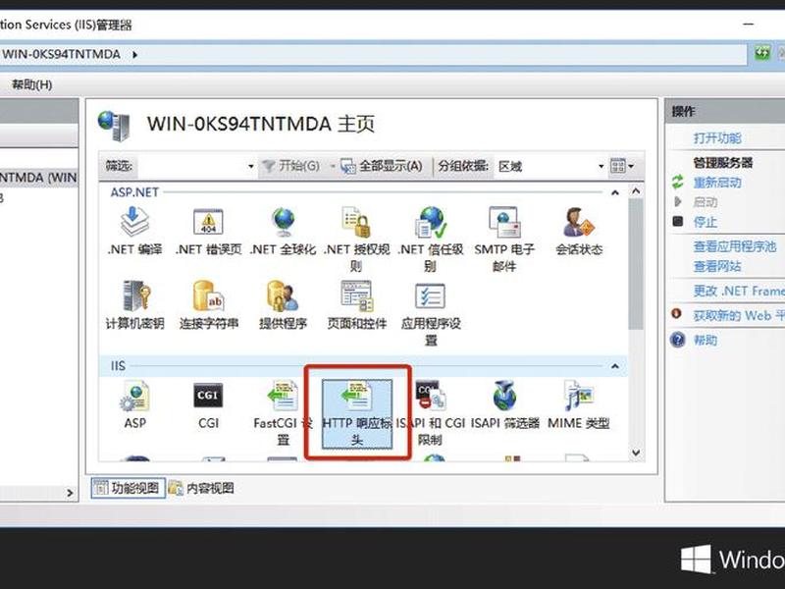Select the MIME 类型 icon
785x589 pixels.
(579, 404)
